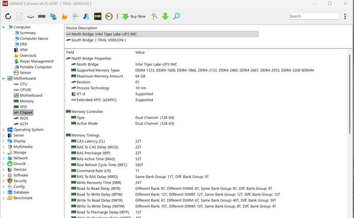Select North Bridge: Intel Tiger Lake-UP3 IMC row
This screenshot has height=218, width=354.
pyautogui.click(x=162, y=34)
